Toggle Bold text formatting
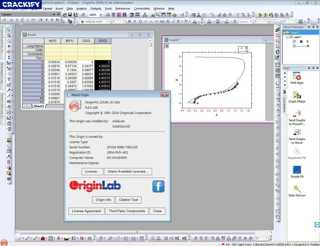The width and height of the screenshot is (320, 246). 129,22
